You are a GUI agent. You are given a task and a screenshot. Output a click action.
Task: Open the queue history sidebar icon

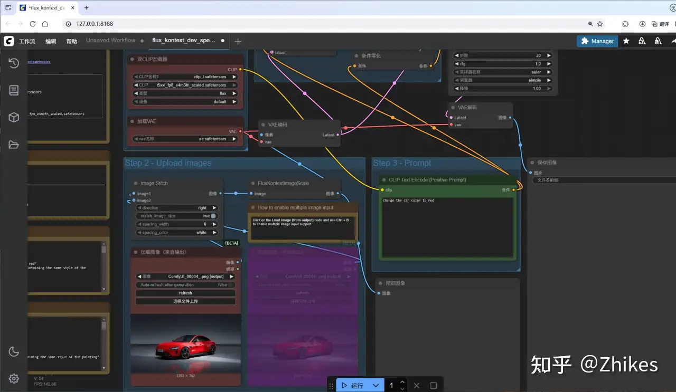14,63
